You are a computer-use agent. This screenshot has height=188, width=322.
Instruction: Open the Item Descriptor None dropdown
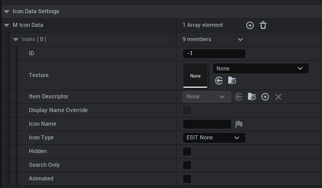[x=207, y=97]
